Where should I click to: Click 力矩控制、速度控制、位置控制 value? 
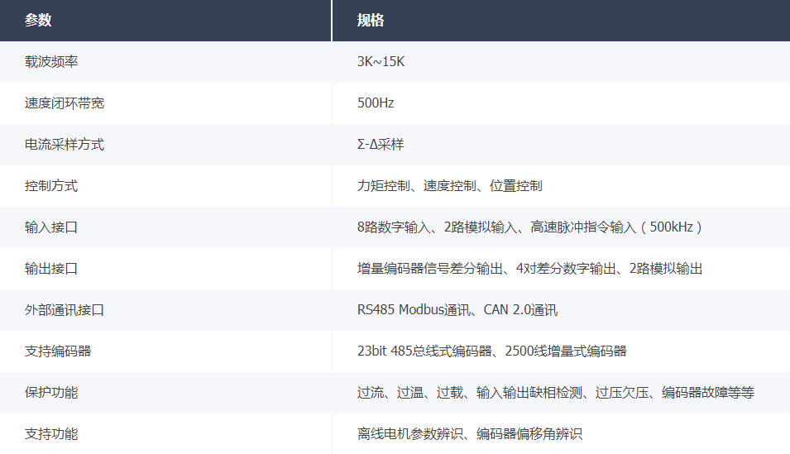pos(449,186)
